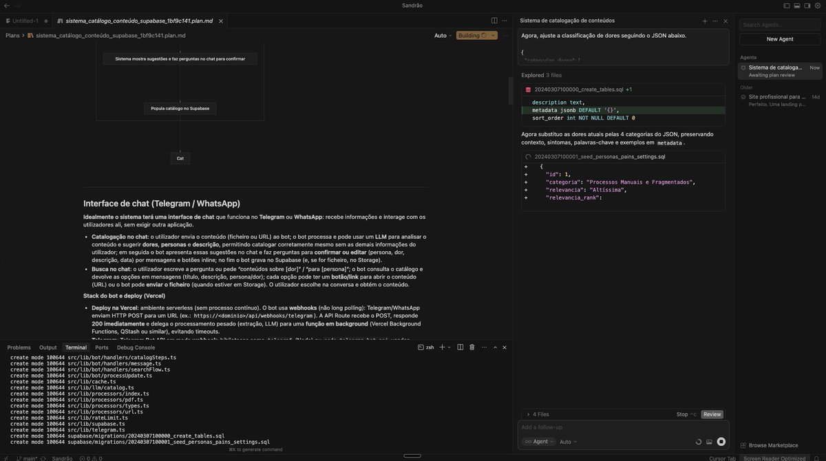Image resolution: width=826 pixels, height=461 pixels.
Task: Synchronize changes icon in status bar
Action: point(45,458)
